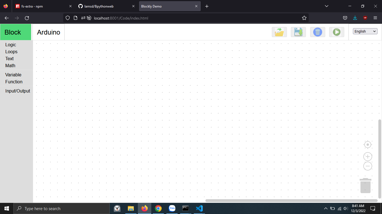382x214 pixels.
Task: Zoom in on the workspace with the plus icon
Action: click(x=368, y=157)
